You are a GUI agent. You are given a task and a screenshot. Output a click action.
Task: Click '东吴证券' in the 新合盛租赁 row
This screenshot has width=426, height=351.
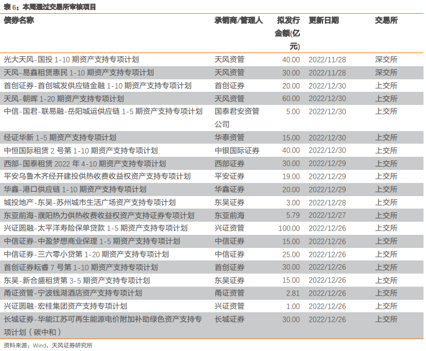click(230, 280)
